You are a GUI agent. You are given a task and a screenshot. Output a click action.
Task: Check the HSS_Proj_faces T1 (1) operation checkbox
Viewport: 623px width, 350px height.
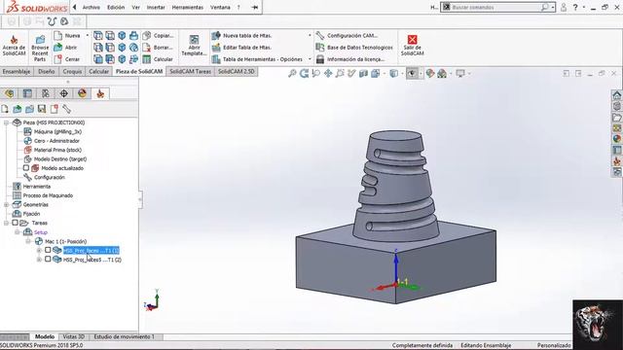48,250
